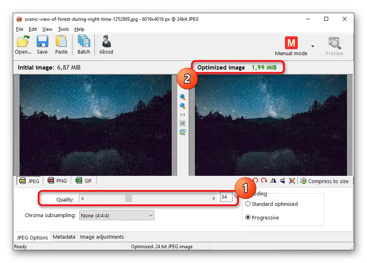This screenshot has width=367, height=263.
Task: Flip image horizontally
Action: pyautogui.click(x=273, y=181)
